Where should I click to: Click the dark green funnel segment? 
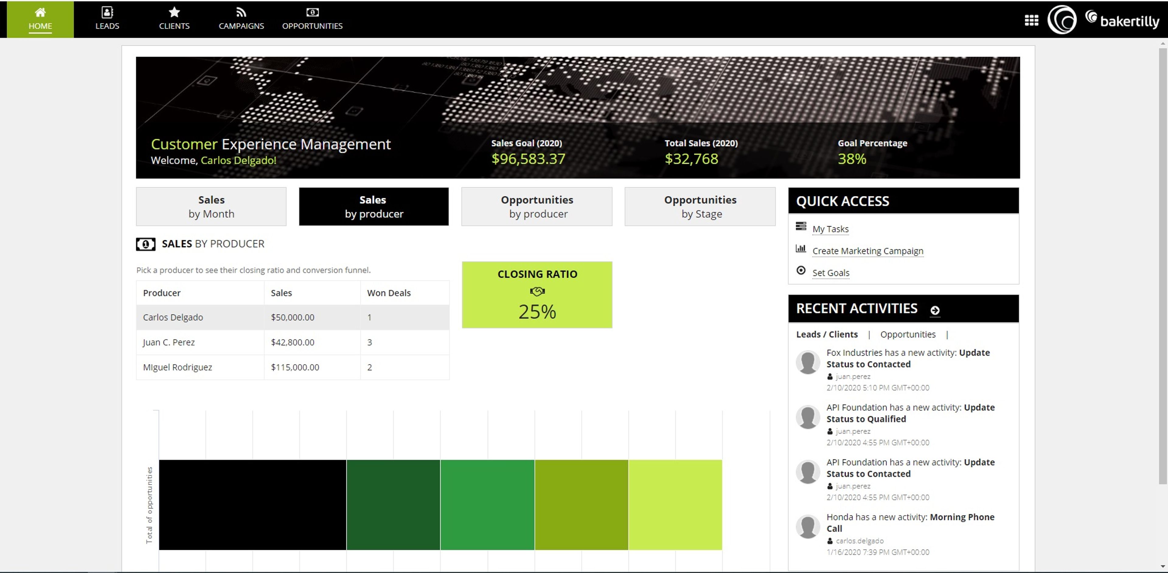(394, 505)
